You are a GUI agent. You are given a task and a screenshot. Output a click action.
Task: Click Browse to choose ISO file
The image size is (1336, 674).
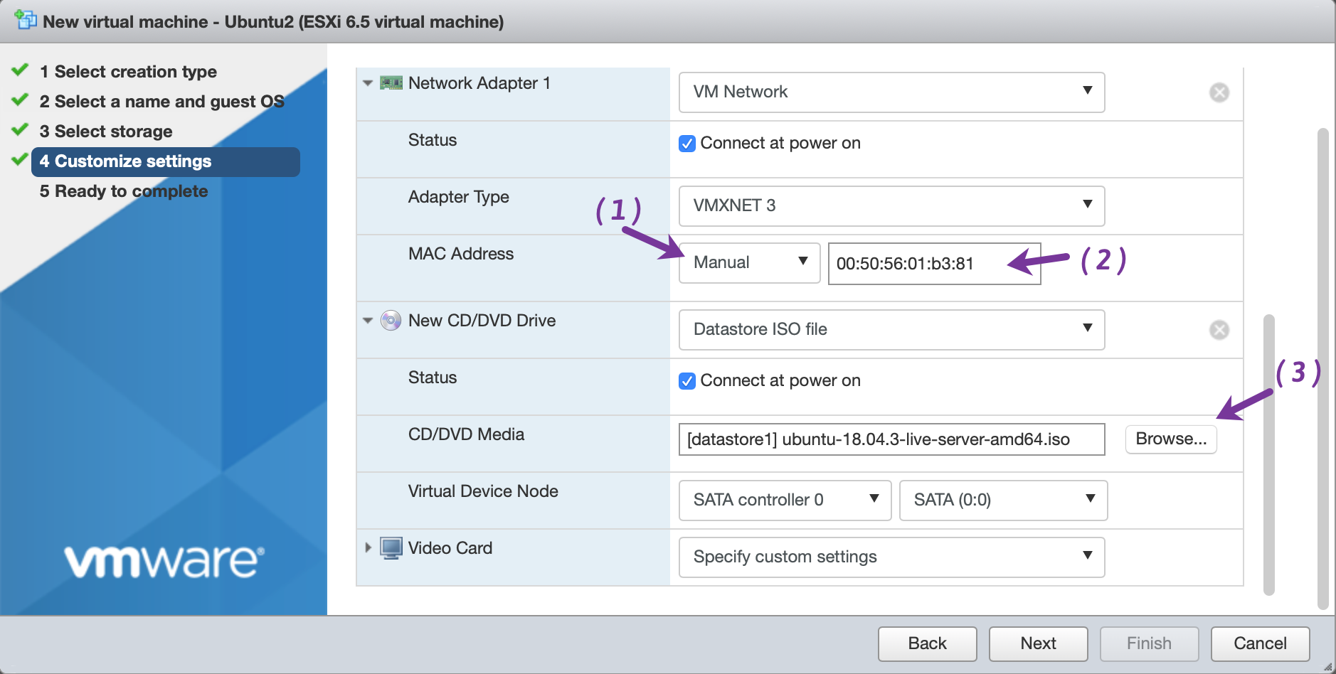pos(1170,439)
